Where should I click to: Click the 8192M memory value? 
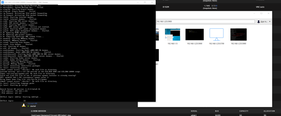coord(166,7)
